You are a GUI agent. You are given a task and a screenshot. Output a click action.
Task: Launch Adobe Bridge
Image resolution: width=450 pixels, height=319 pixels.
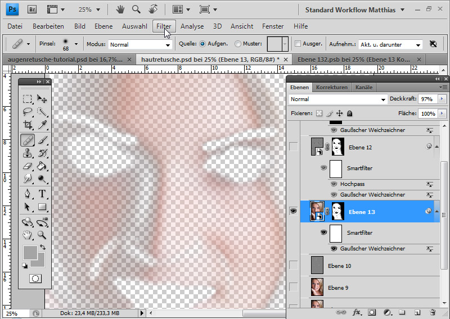pyautogui.click(x=32, y=10)
